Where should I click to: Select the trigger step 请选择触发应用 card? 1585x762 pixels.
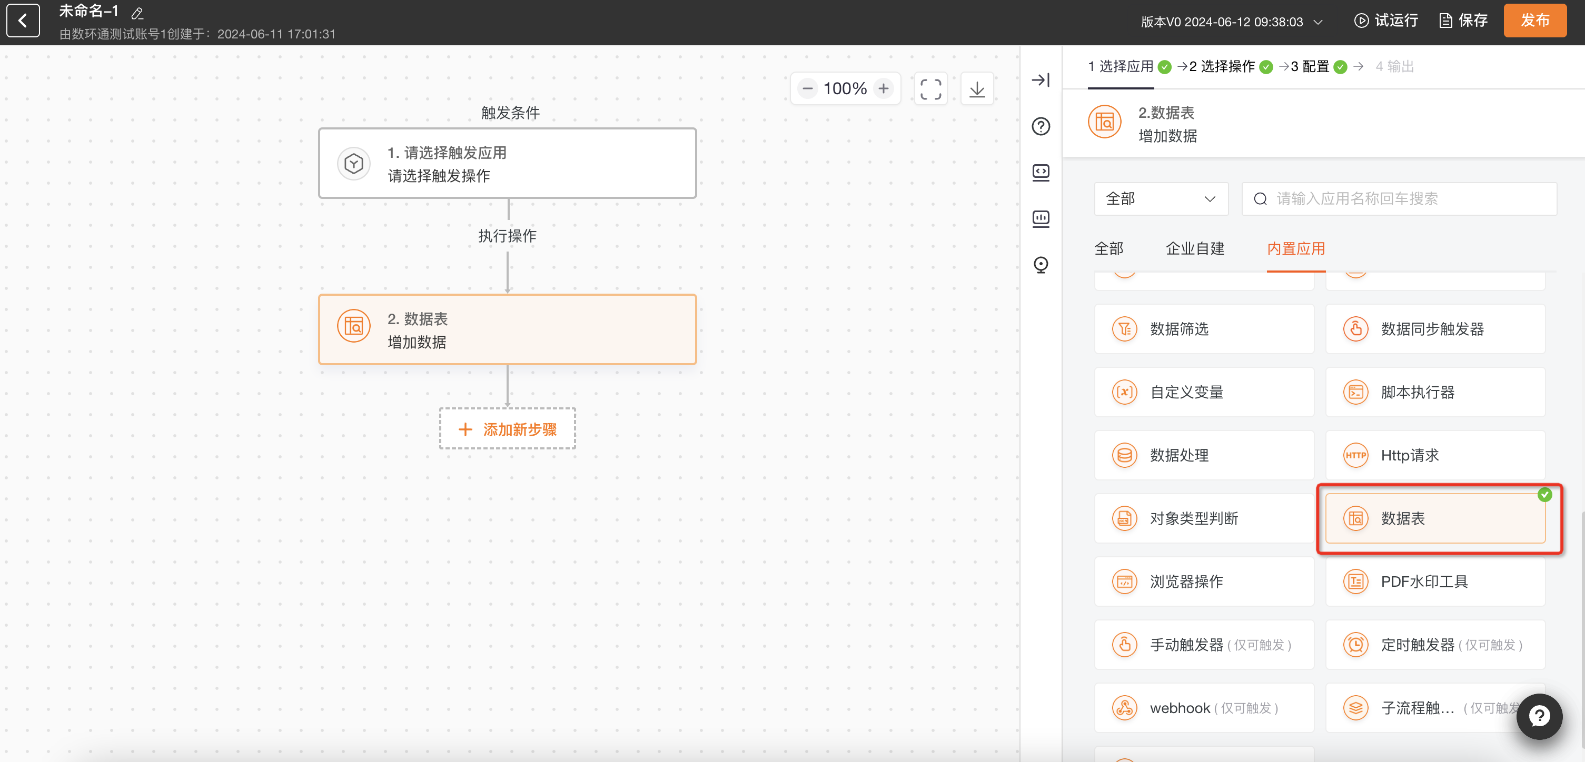508,164
